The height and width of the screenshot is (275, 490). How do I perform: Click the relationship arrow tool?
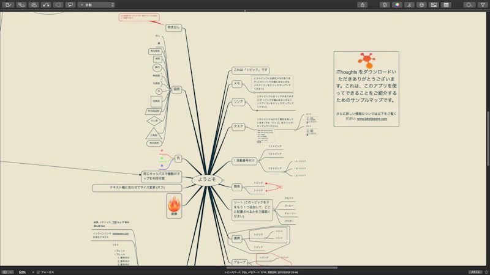coord(46,4)
